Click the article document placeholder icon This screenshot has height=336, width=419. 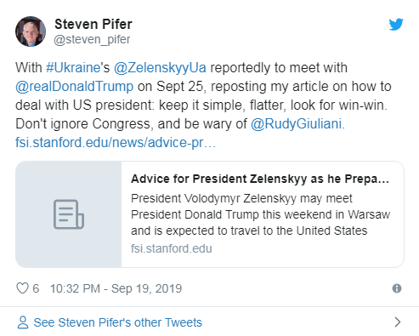(x=69, y=214)
